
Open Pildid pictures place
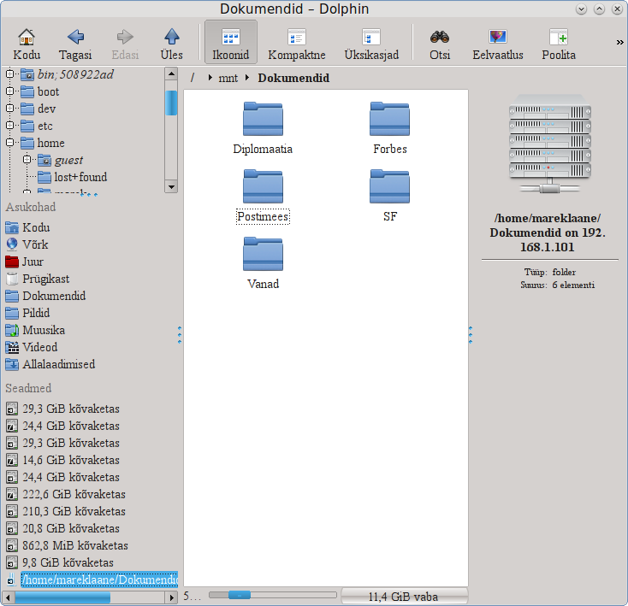tap(27, 313)
